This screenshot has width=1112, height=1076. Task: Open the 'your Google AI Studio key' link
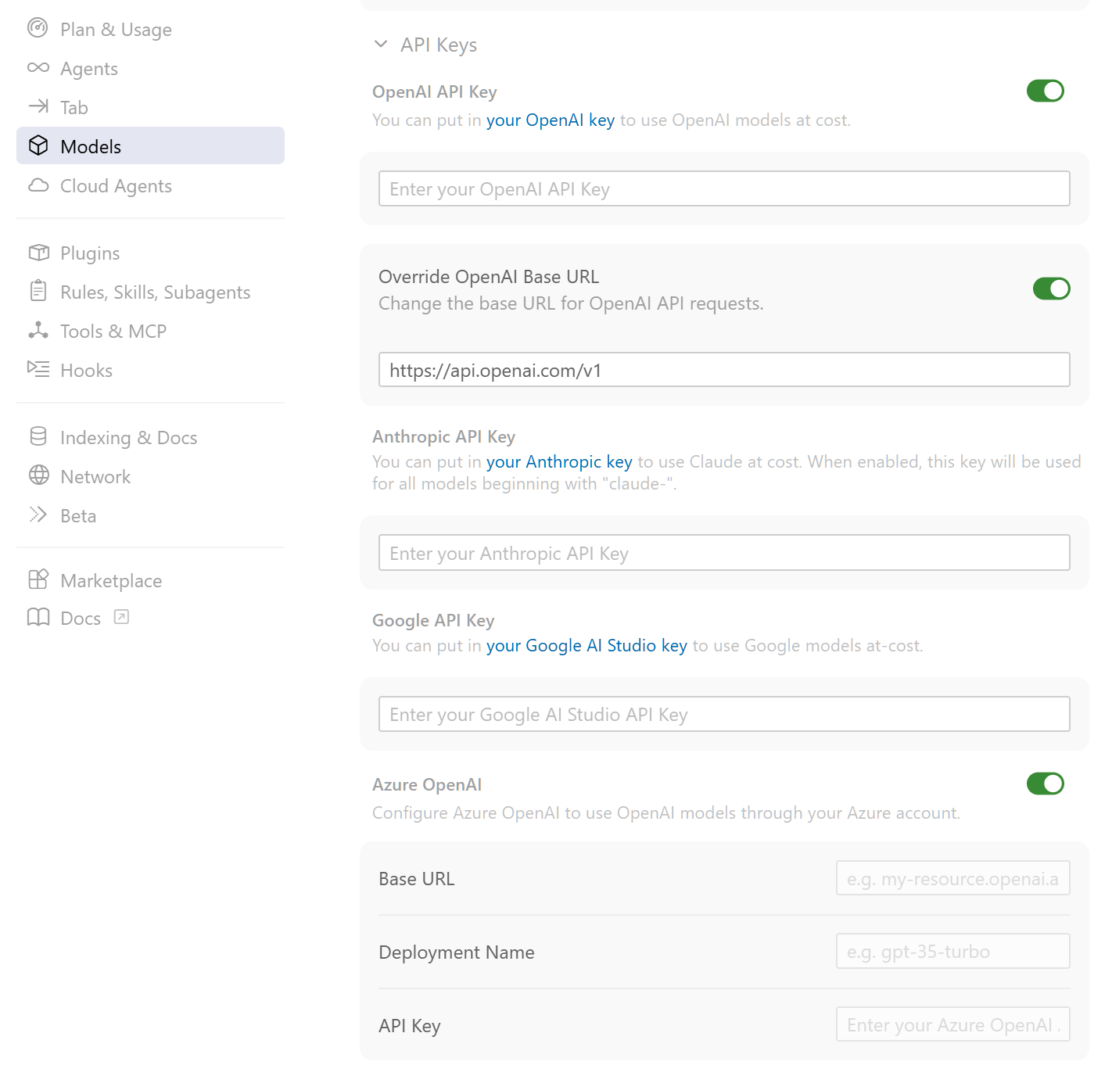click(586, 645)
